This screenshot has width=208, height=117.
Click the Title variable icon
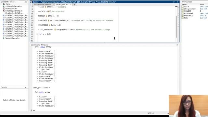point(183,18)
